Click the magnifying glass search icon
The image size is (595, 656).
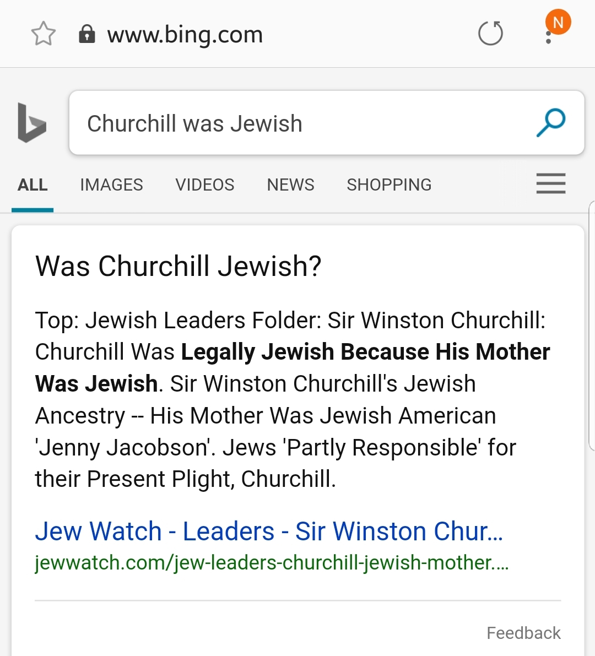coord(550,122)
